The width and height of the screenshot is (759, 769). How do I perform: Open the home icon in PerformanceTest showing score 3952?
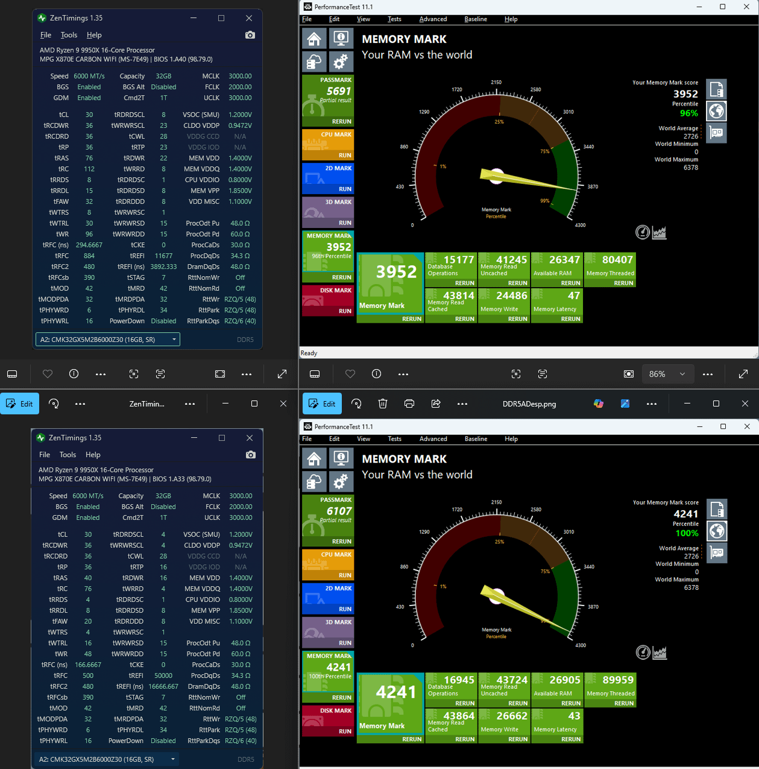pyautogui.click(x=314, y=39)
